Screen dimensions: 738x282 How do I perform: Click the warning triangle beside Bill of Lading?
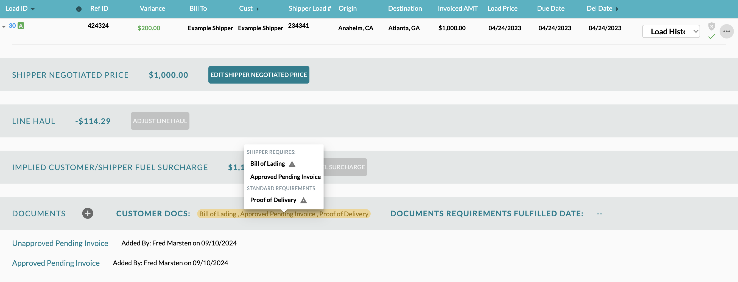292,164
